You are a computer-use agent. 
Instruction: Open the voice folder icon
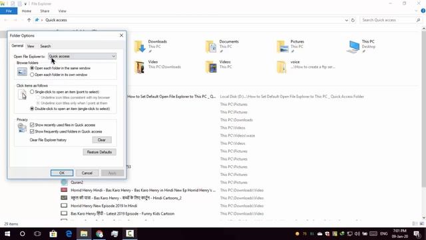(x=282, y=67)
